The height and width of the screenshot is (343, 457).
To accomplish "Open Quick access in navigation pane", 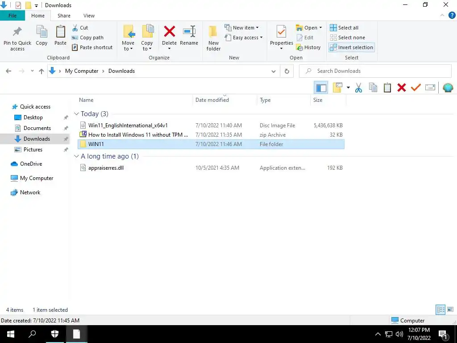I will 35,107.
